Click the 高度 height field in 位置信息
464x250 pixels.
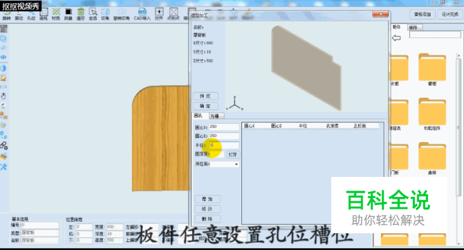coord(115,240)
